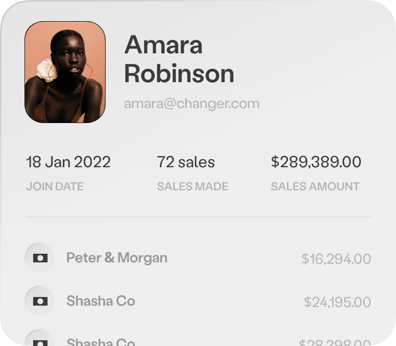Click the $24,195.00 amount
Screen dimensions: 396x346
[337, 302]
